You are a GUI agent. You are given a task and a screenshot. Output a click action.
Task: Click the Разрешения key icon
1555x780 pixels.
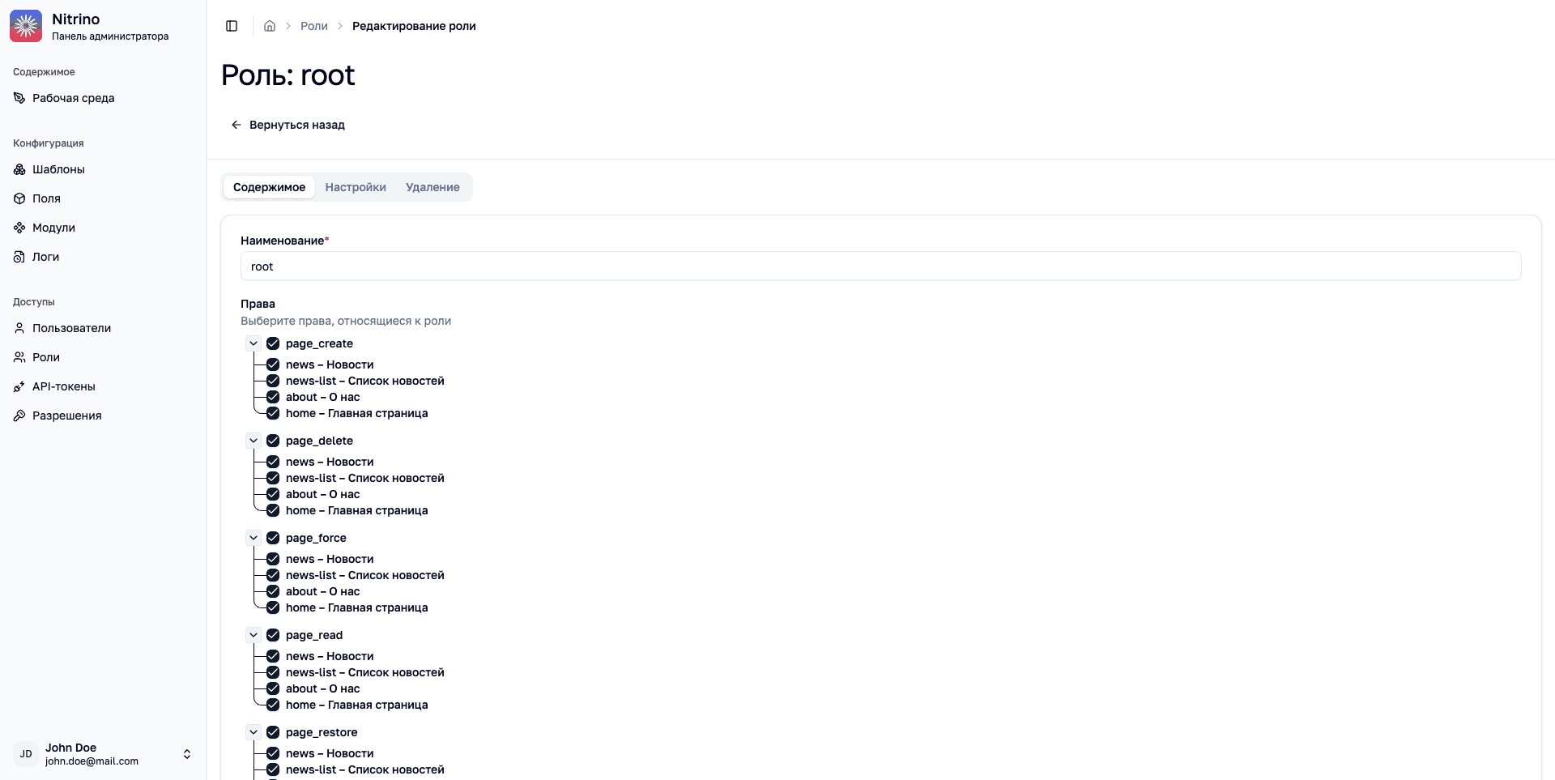(x=19, y=416)
